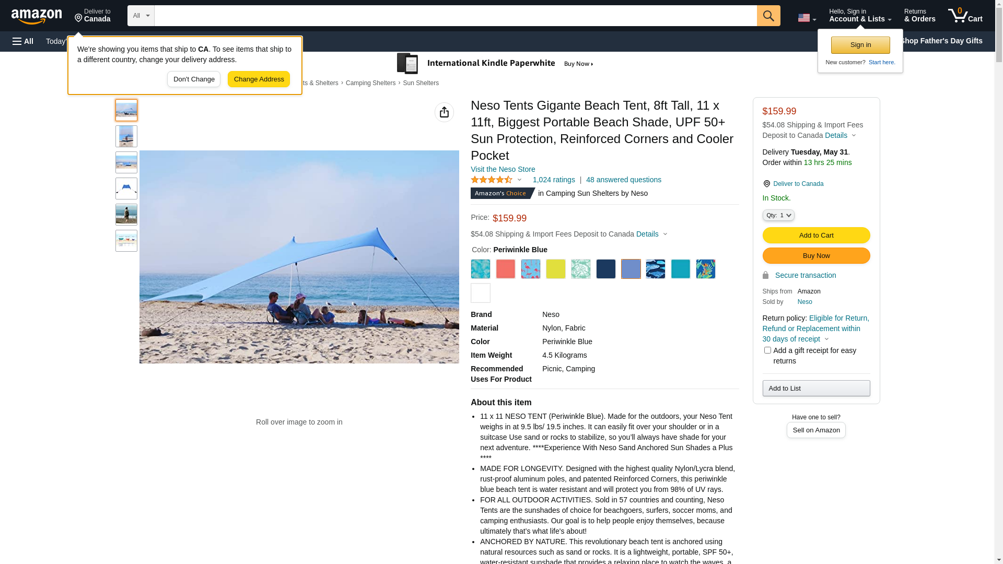The image size is (1003, 564).
Task: Click the Deliver to Canada location icon
Action: pos(78,18)
